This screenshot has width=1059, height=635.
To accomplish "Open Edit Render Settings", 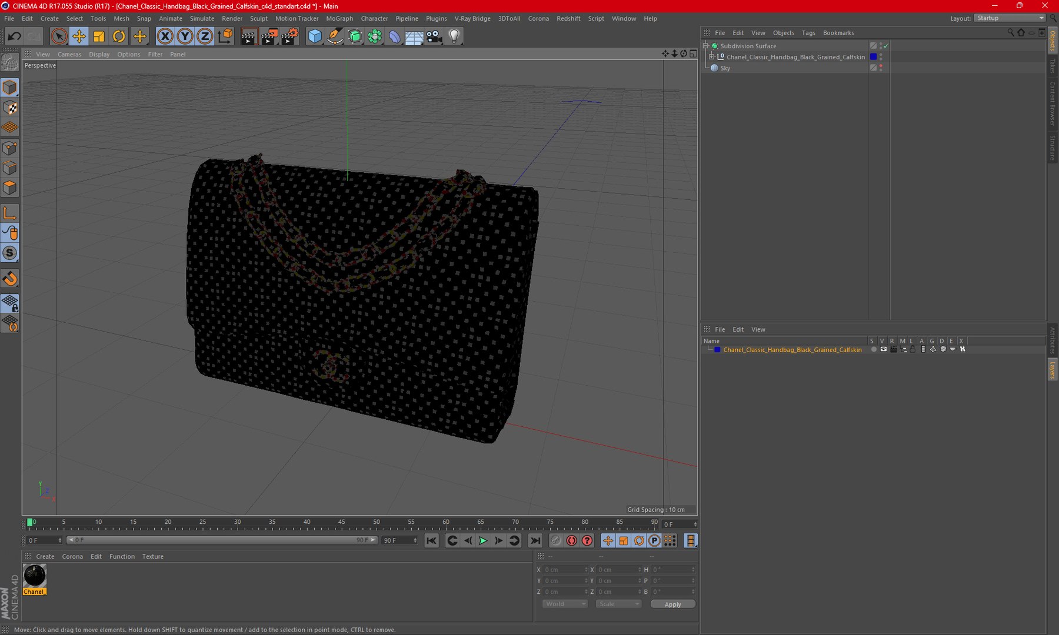I will (289, 36).
